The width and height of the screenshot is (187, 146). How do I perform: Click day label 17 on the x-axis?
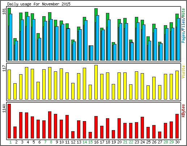pyautogui.click(x=102, y=142)
